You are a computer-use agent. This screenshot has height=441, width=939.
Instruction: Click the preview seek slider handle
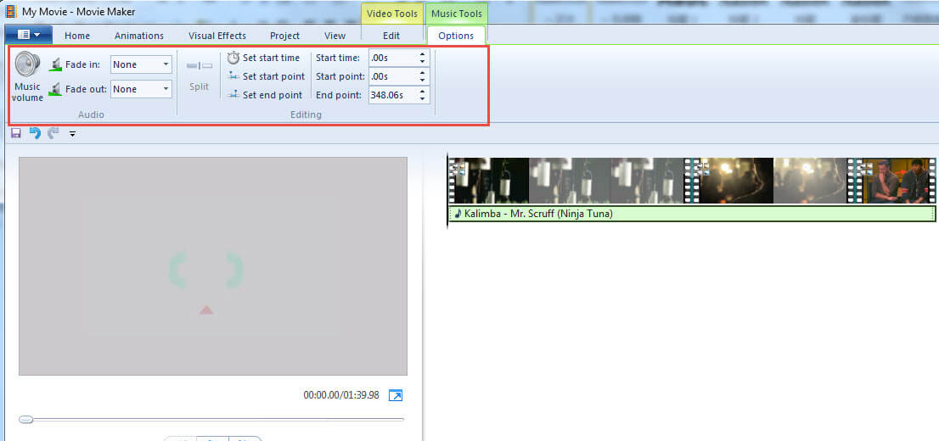(25, 420)
